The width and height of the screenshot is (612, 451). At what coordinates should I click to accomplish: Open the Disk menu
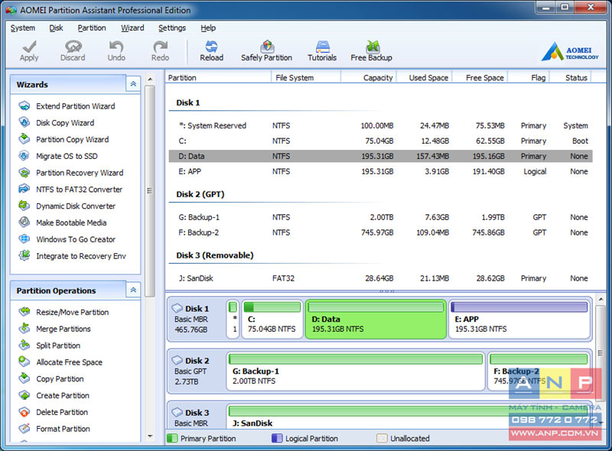click(56, 28)
